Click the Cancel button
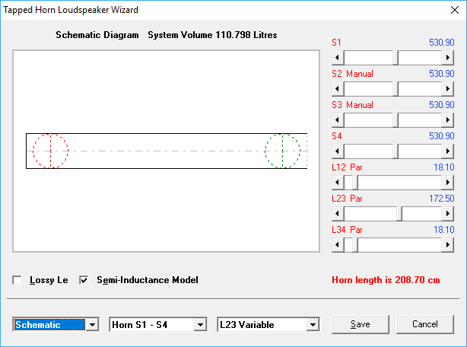 [424, 324]
